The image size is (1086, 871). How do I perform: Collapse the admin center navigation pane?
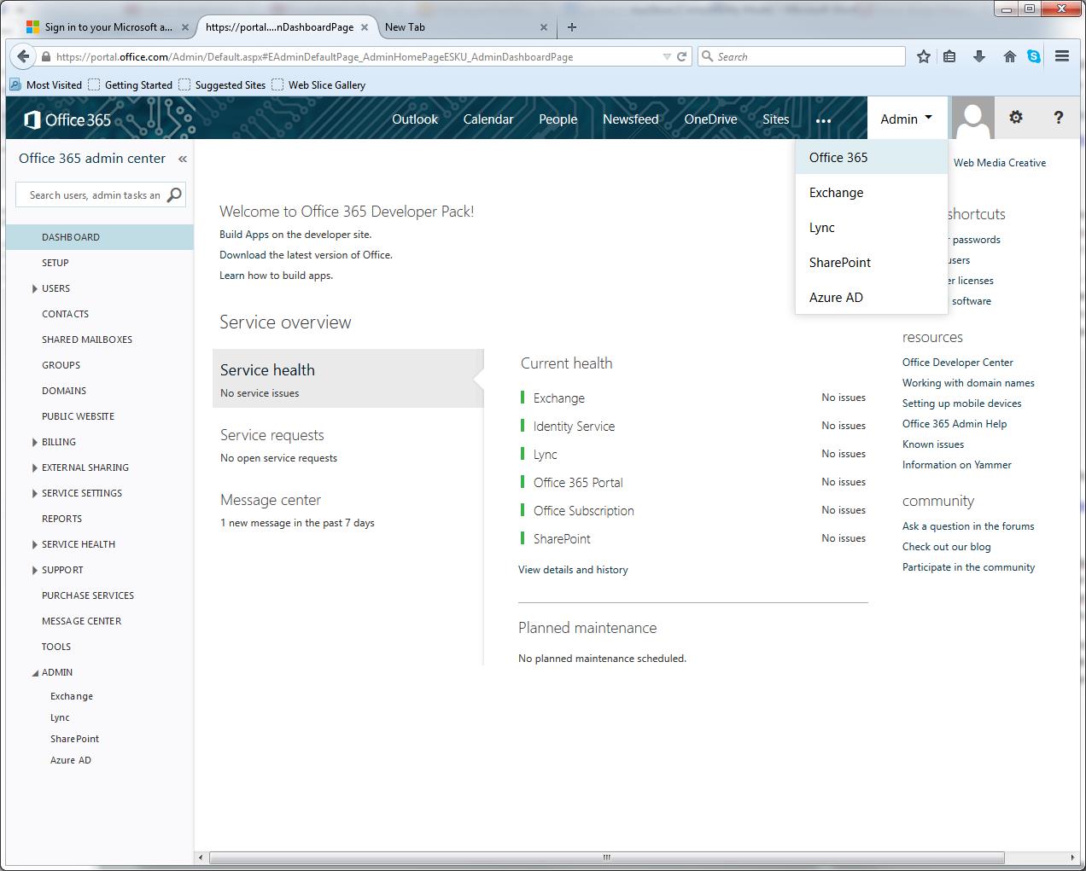(x=182, y=159)
